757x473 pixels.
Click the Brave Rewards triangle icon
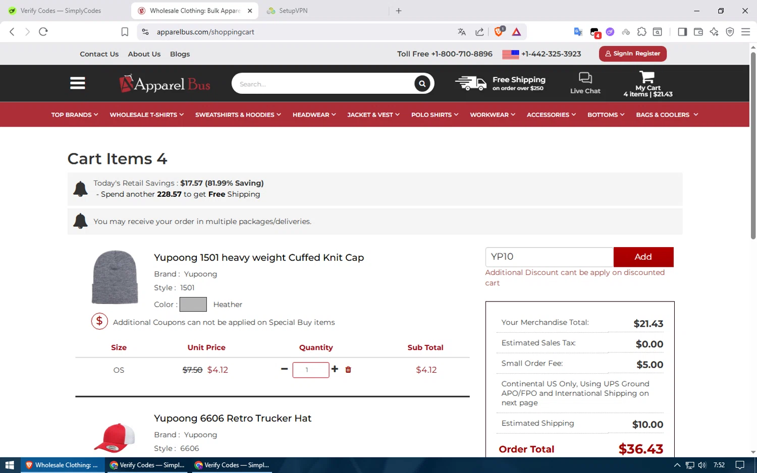pos(516,32)
